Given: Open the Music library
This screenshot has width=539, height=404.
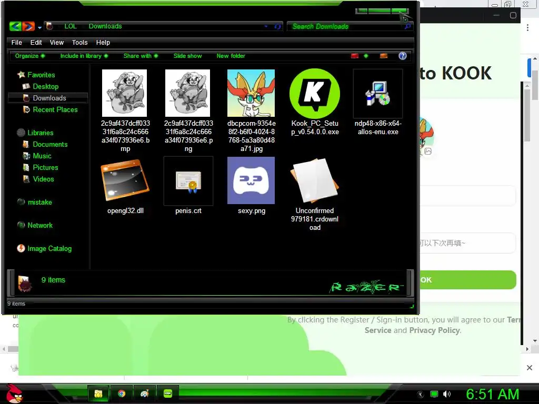Looking at the screenshot, I should pos(42,156).
